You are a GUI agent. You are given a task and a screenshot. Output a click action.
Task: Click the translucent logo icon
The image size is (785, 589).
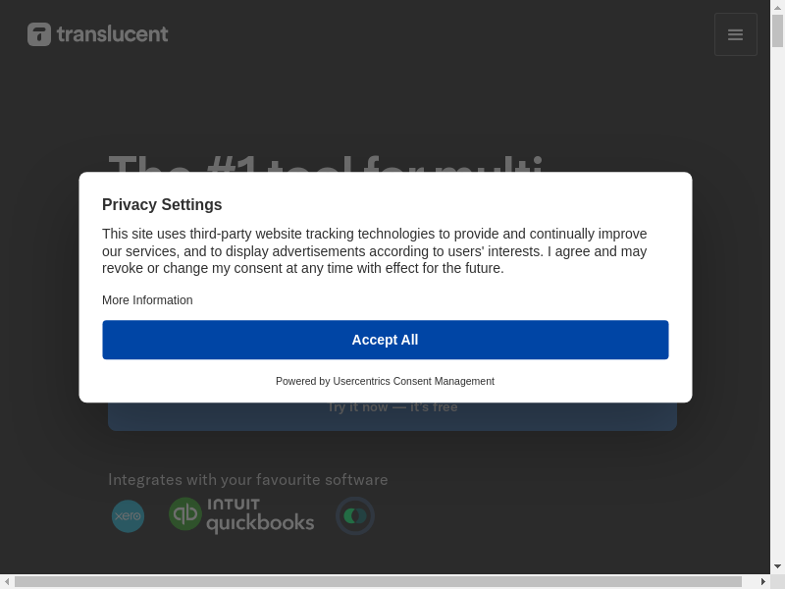39,34
